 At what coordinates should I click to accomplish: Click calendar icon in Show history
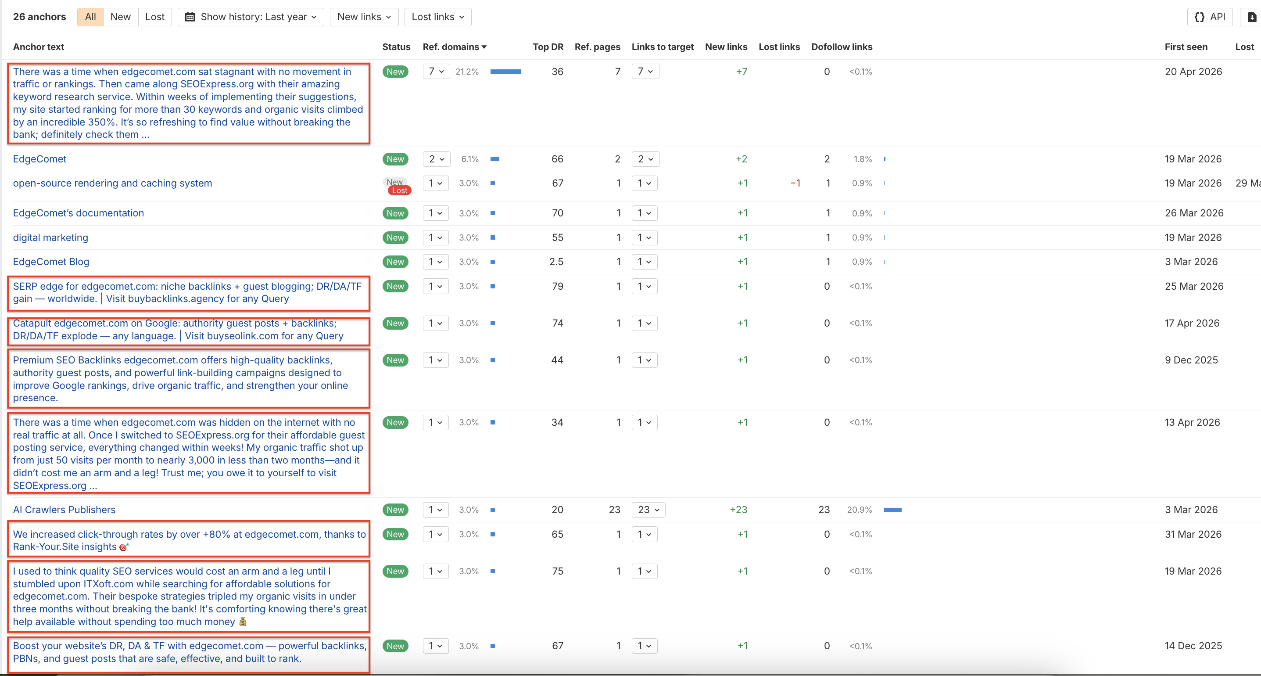click(x=190, y=17)
